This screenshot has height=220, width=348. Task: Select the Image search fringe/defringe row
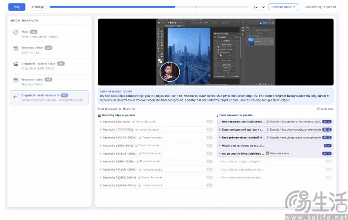275,154
